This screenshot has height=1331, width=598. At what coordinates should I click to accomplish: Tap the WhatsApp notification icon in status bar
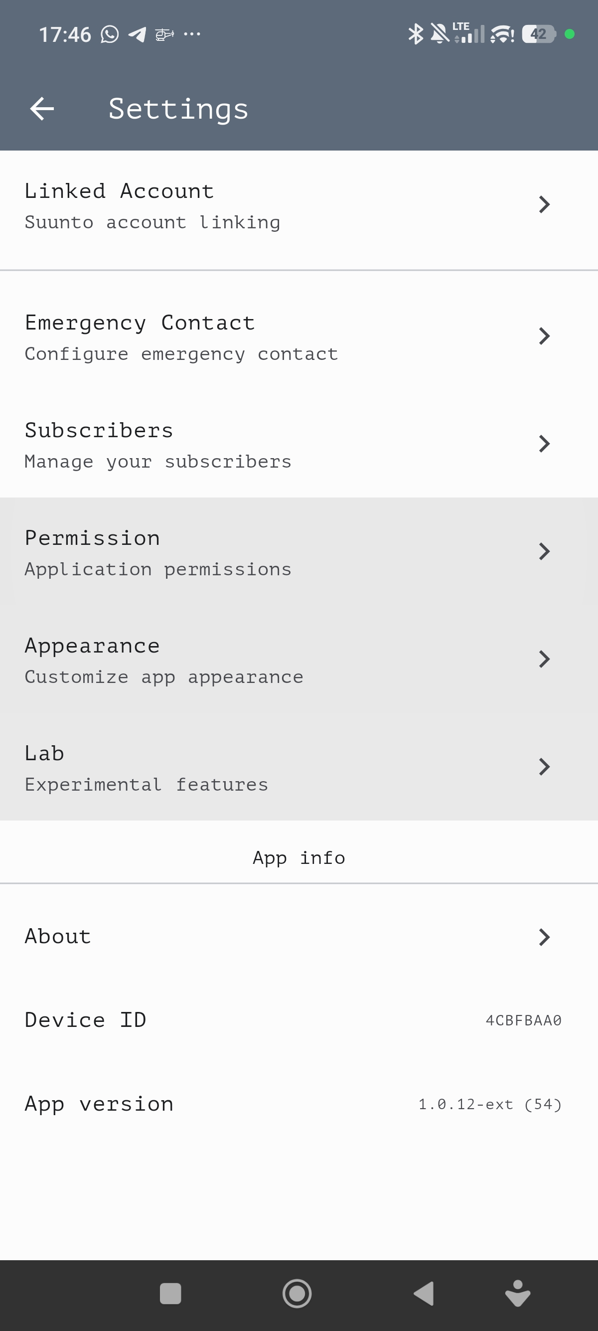coord(110,34)
